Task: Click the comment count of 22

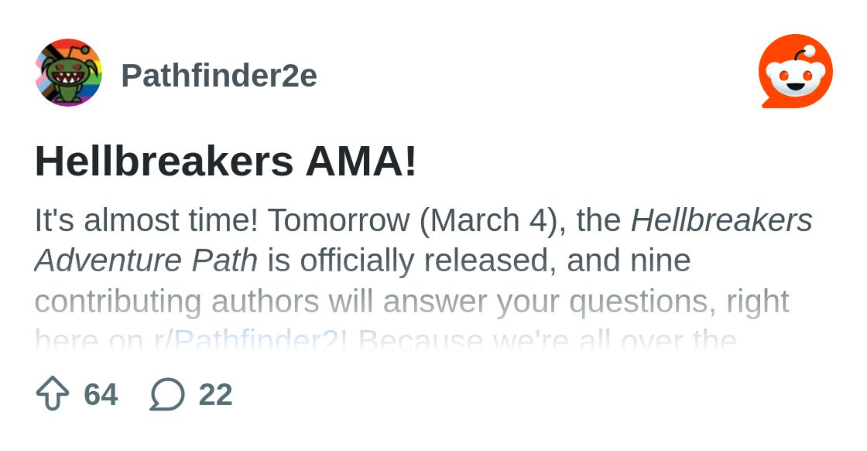Action: click(x=215, y=394)
